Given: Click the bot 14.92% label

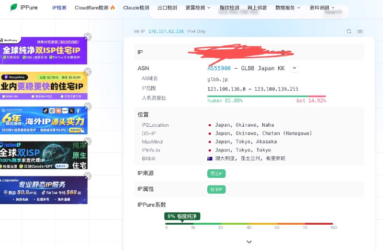Looking at the screenshot, I should point(311,100).
